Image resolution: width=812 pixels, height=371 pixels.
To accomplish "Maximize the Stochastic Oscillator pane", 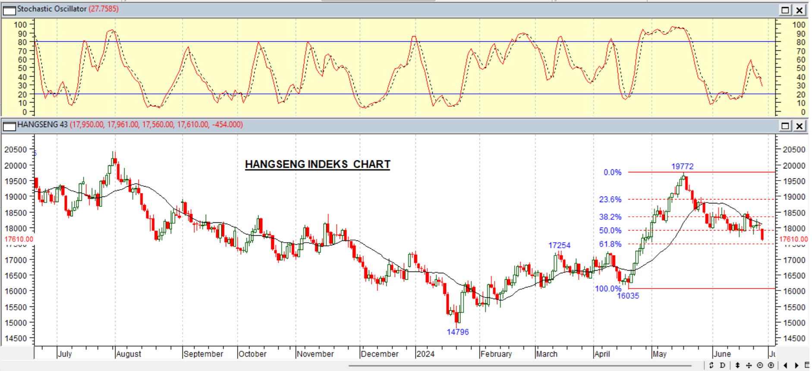I will (785, 10).
